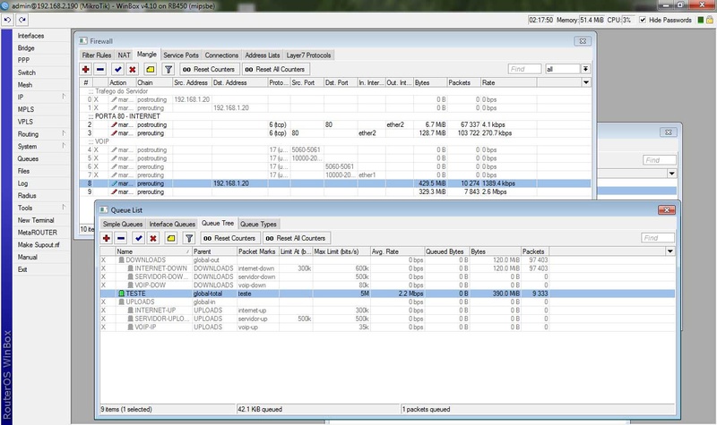Click the Remove (minus) icon in Firewall toolbar

click(x=100, y=69)
